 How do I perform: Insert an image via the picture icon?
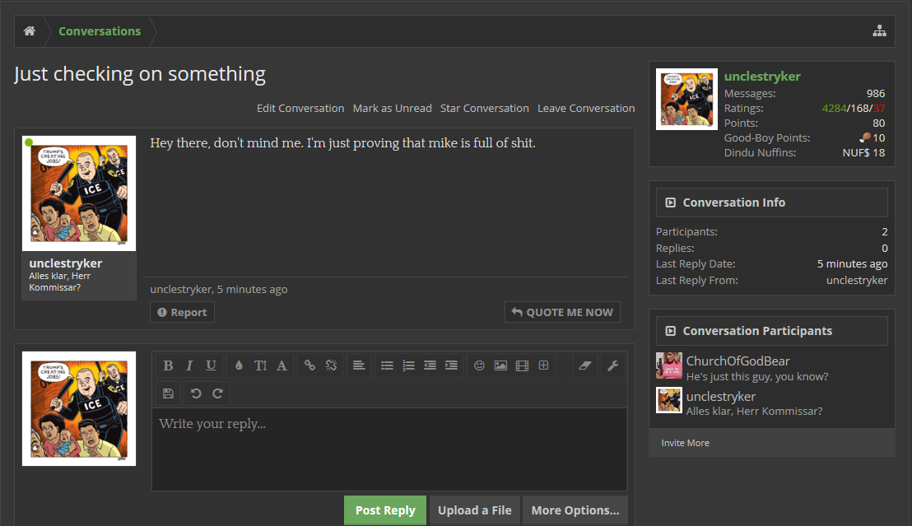(x=500, y=365)
